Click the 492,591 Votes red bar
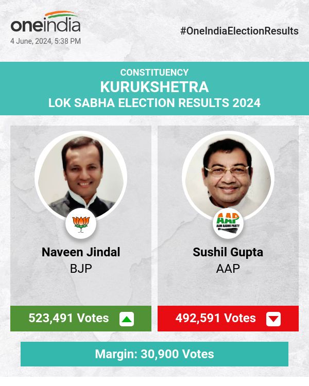Screen dimensions: 309x386 click(216, 318)
